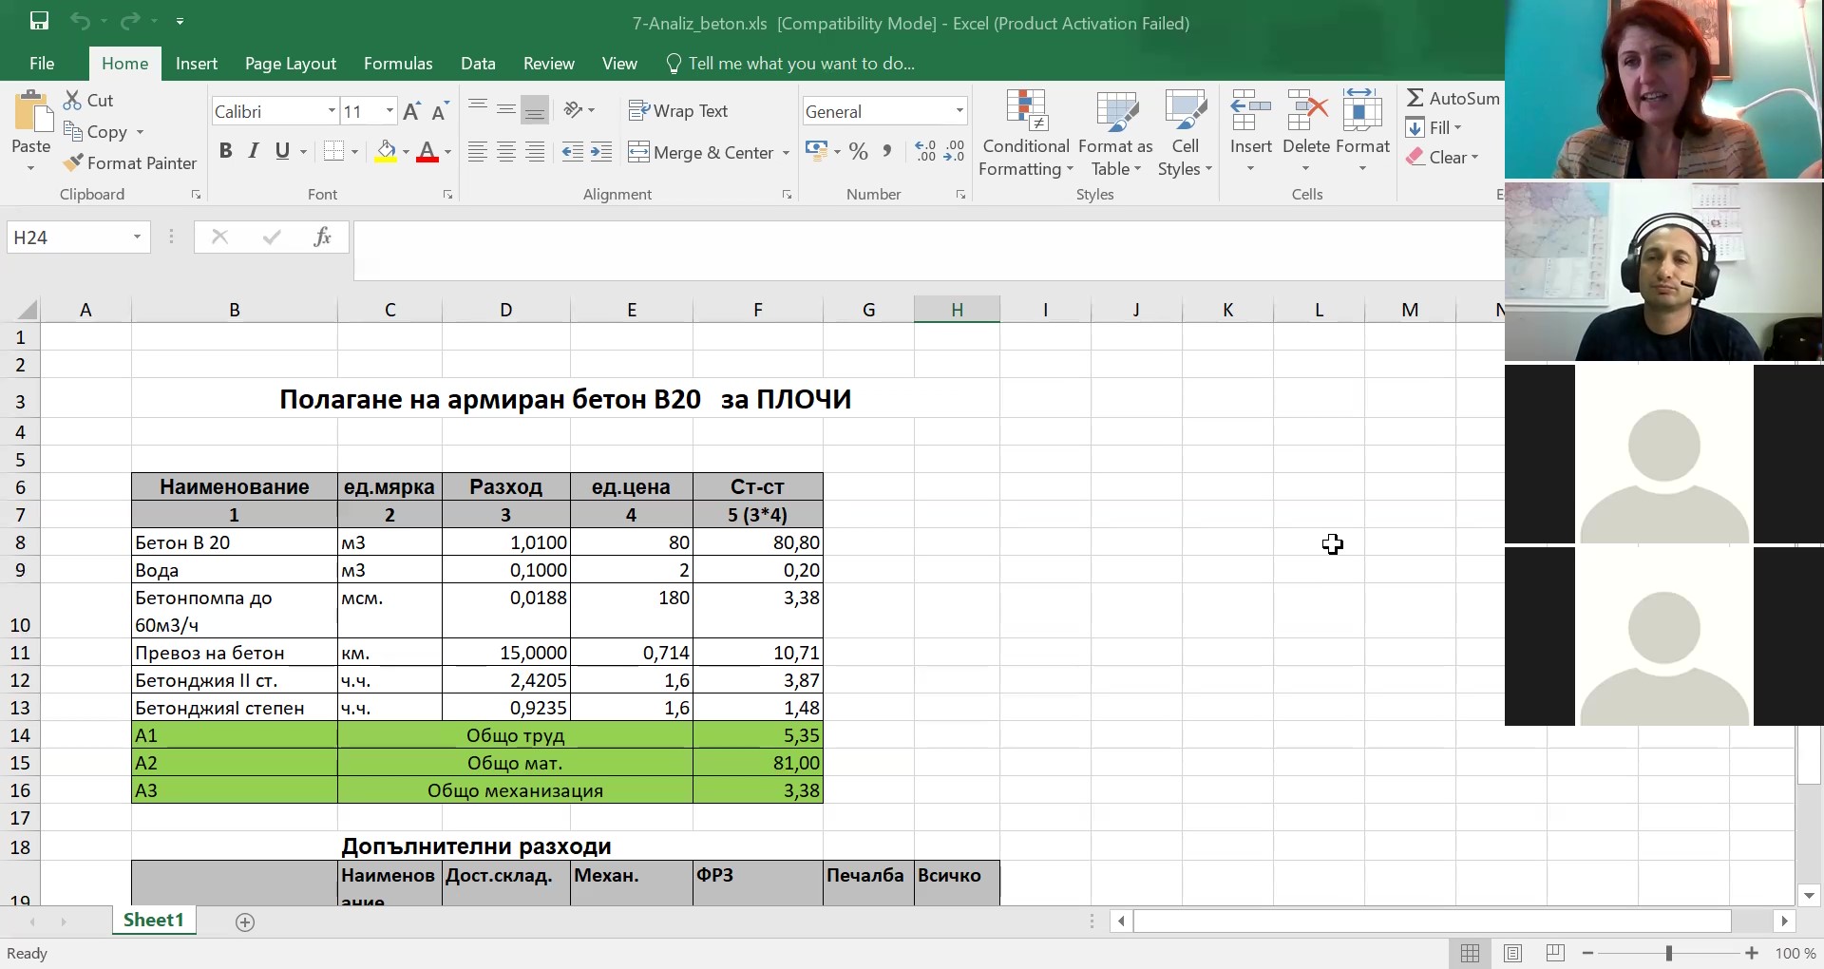The image size is (1824, 969).
Task: Click Increase Font Size icon
Action: 411,112
